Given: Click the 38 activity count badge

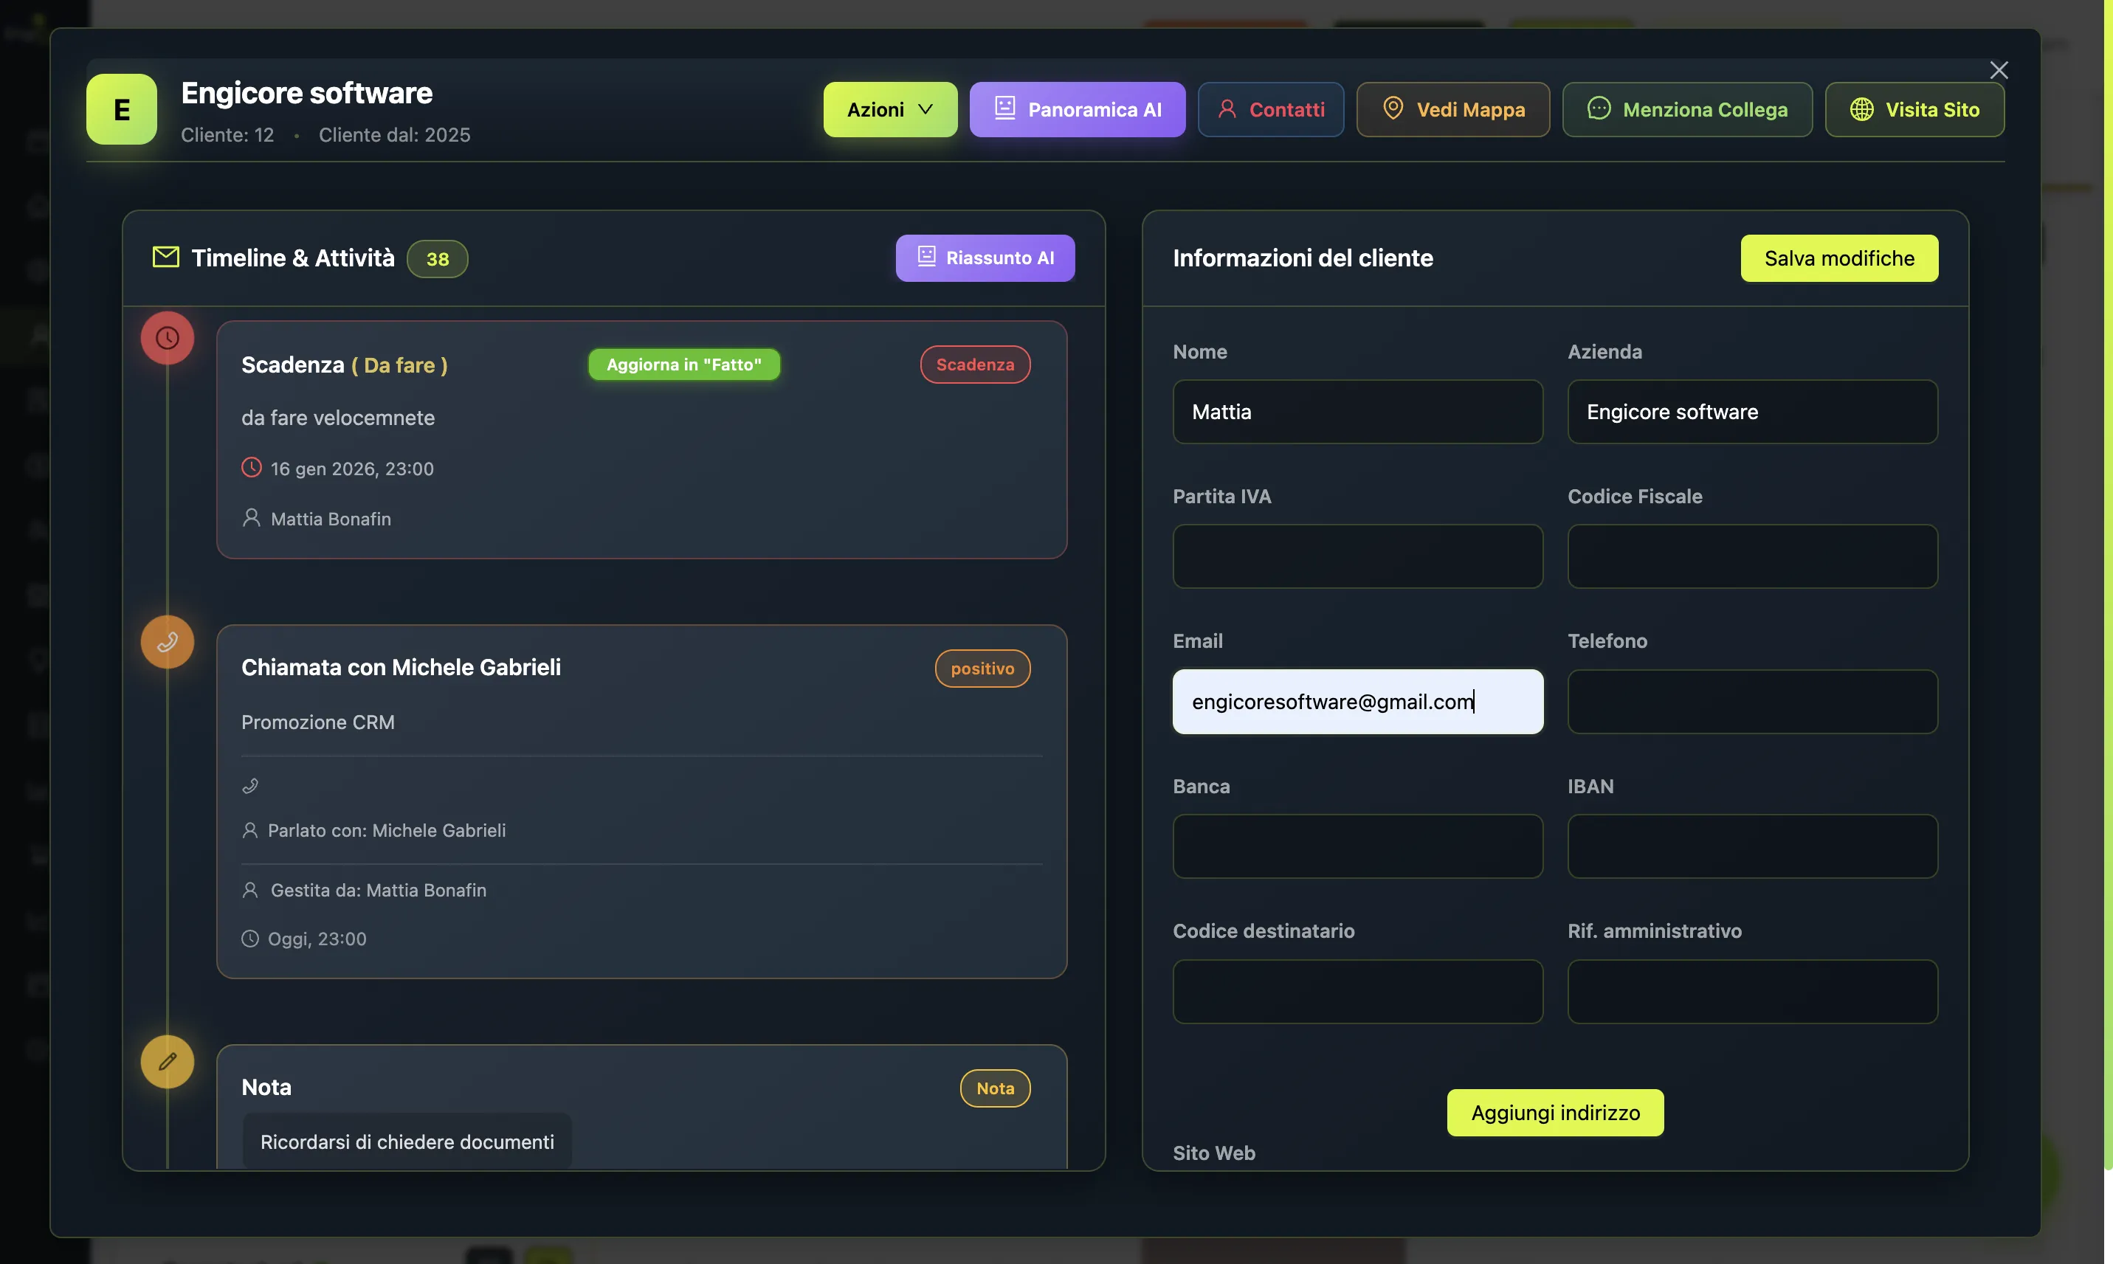Looking at the screenshot, I should (437, 259).
